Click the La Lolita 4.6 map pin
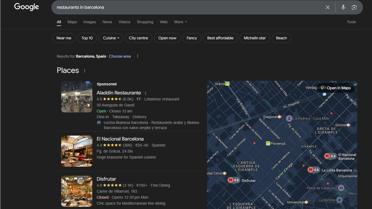Viewport: 372px width, 209px height. pos(314,170)
